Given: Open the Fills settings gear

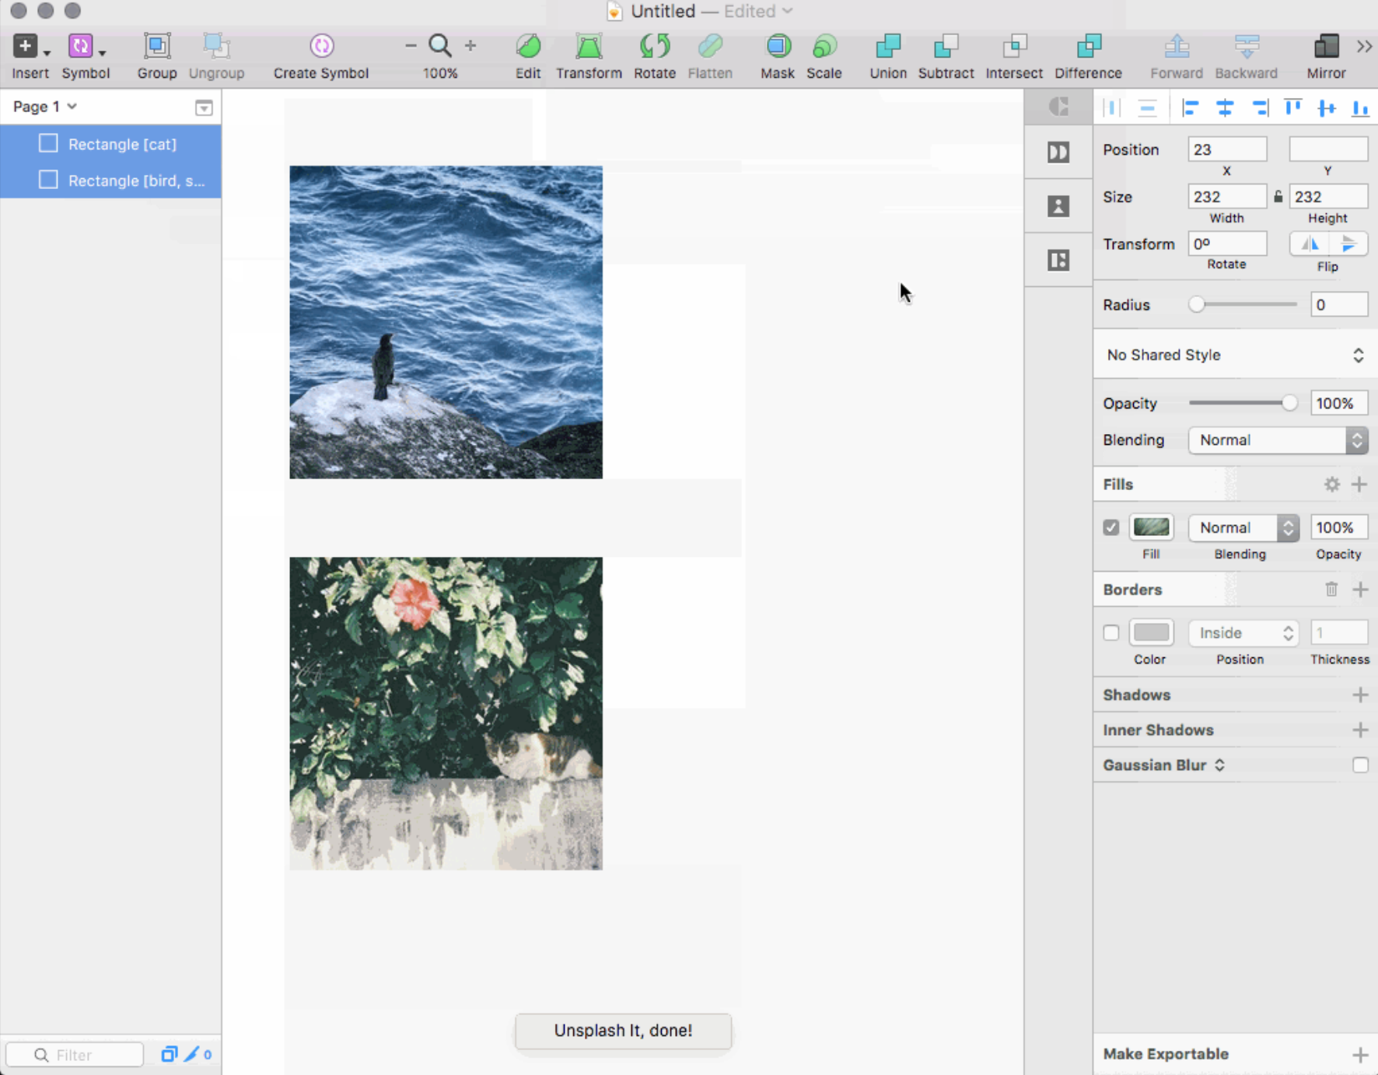Looking at the screenshot, I should point(1333,484).
